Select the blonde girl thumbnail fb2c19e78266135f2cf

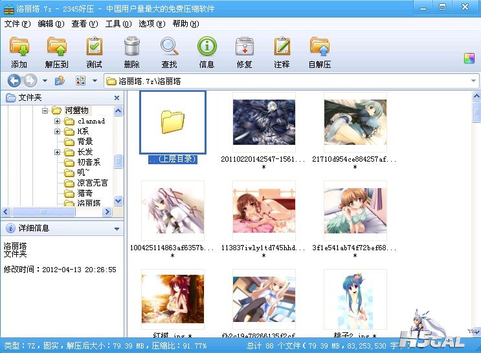tap(264, 299)
